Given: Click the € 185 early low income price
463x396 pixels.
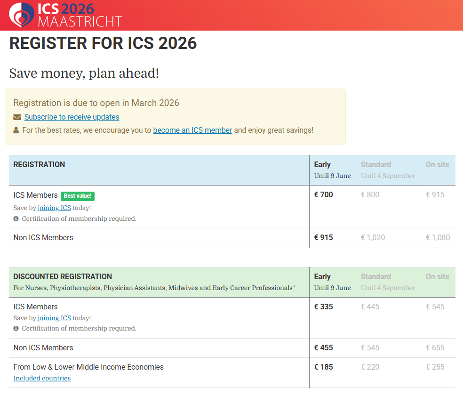Looking at the screenshot, I should pos(323,367).
